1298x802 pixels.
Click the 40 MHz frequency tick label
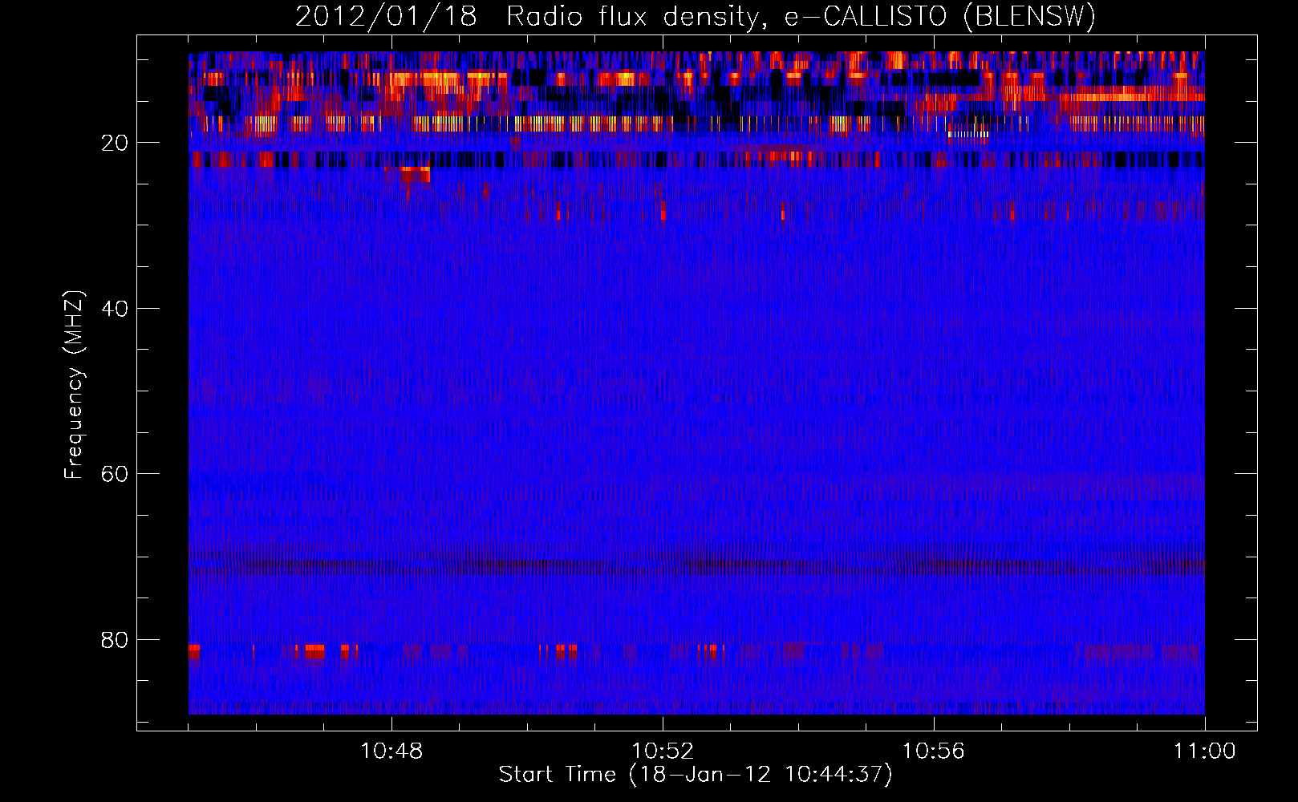click(x=115, y=309)
